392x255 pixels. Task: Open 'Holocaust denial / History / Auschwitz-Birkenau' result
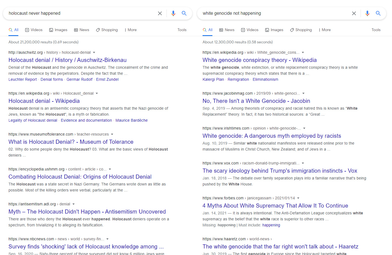(68, 60)
